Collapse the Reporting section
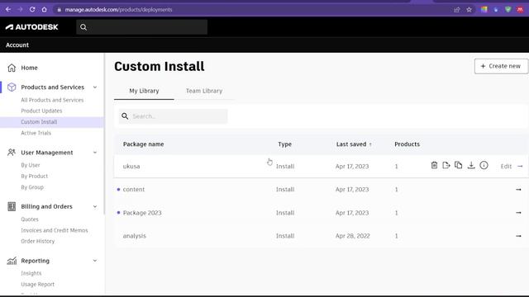 coord(95,261)
